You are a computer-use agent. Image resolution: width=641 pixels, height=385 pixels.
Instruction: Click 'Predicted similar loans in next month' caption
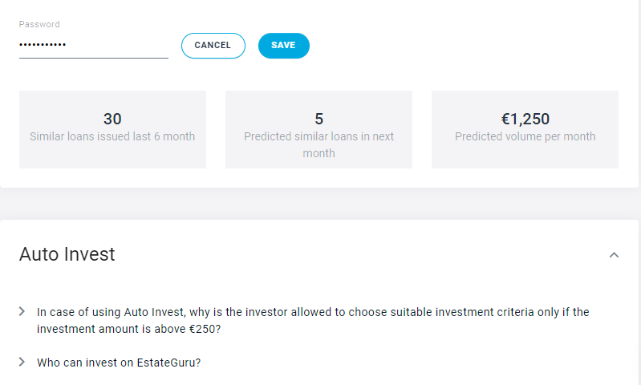pos(318,144)
